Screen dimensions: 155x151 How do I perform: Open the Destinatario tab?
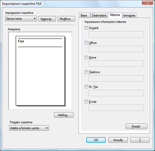[x=99, y=16]
